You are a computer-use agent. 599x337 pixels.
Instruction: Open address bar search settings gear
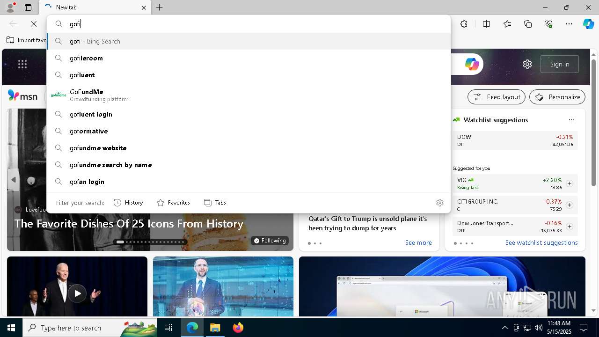(439, 203)
